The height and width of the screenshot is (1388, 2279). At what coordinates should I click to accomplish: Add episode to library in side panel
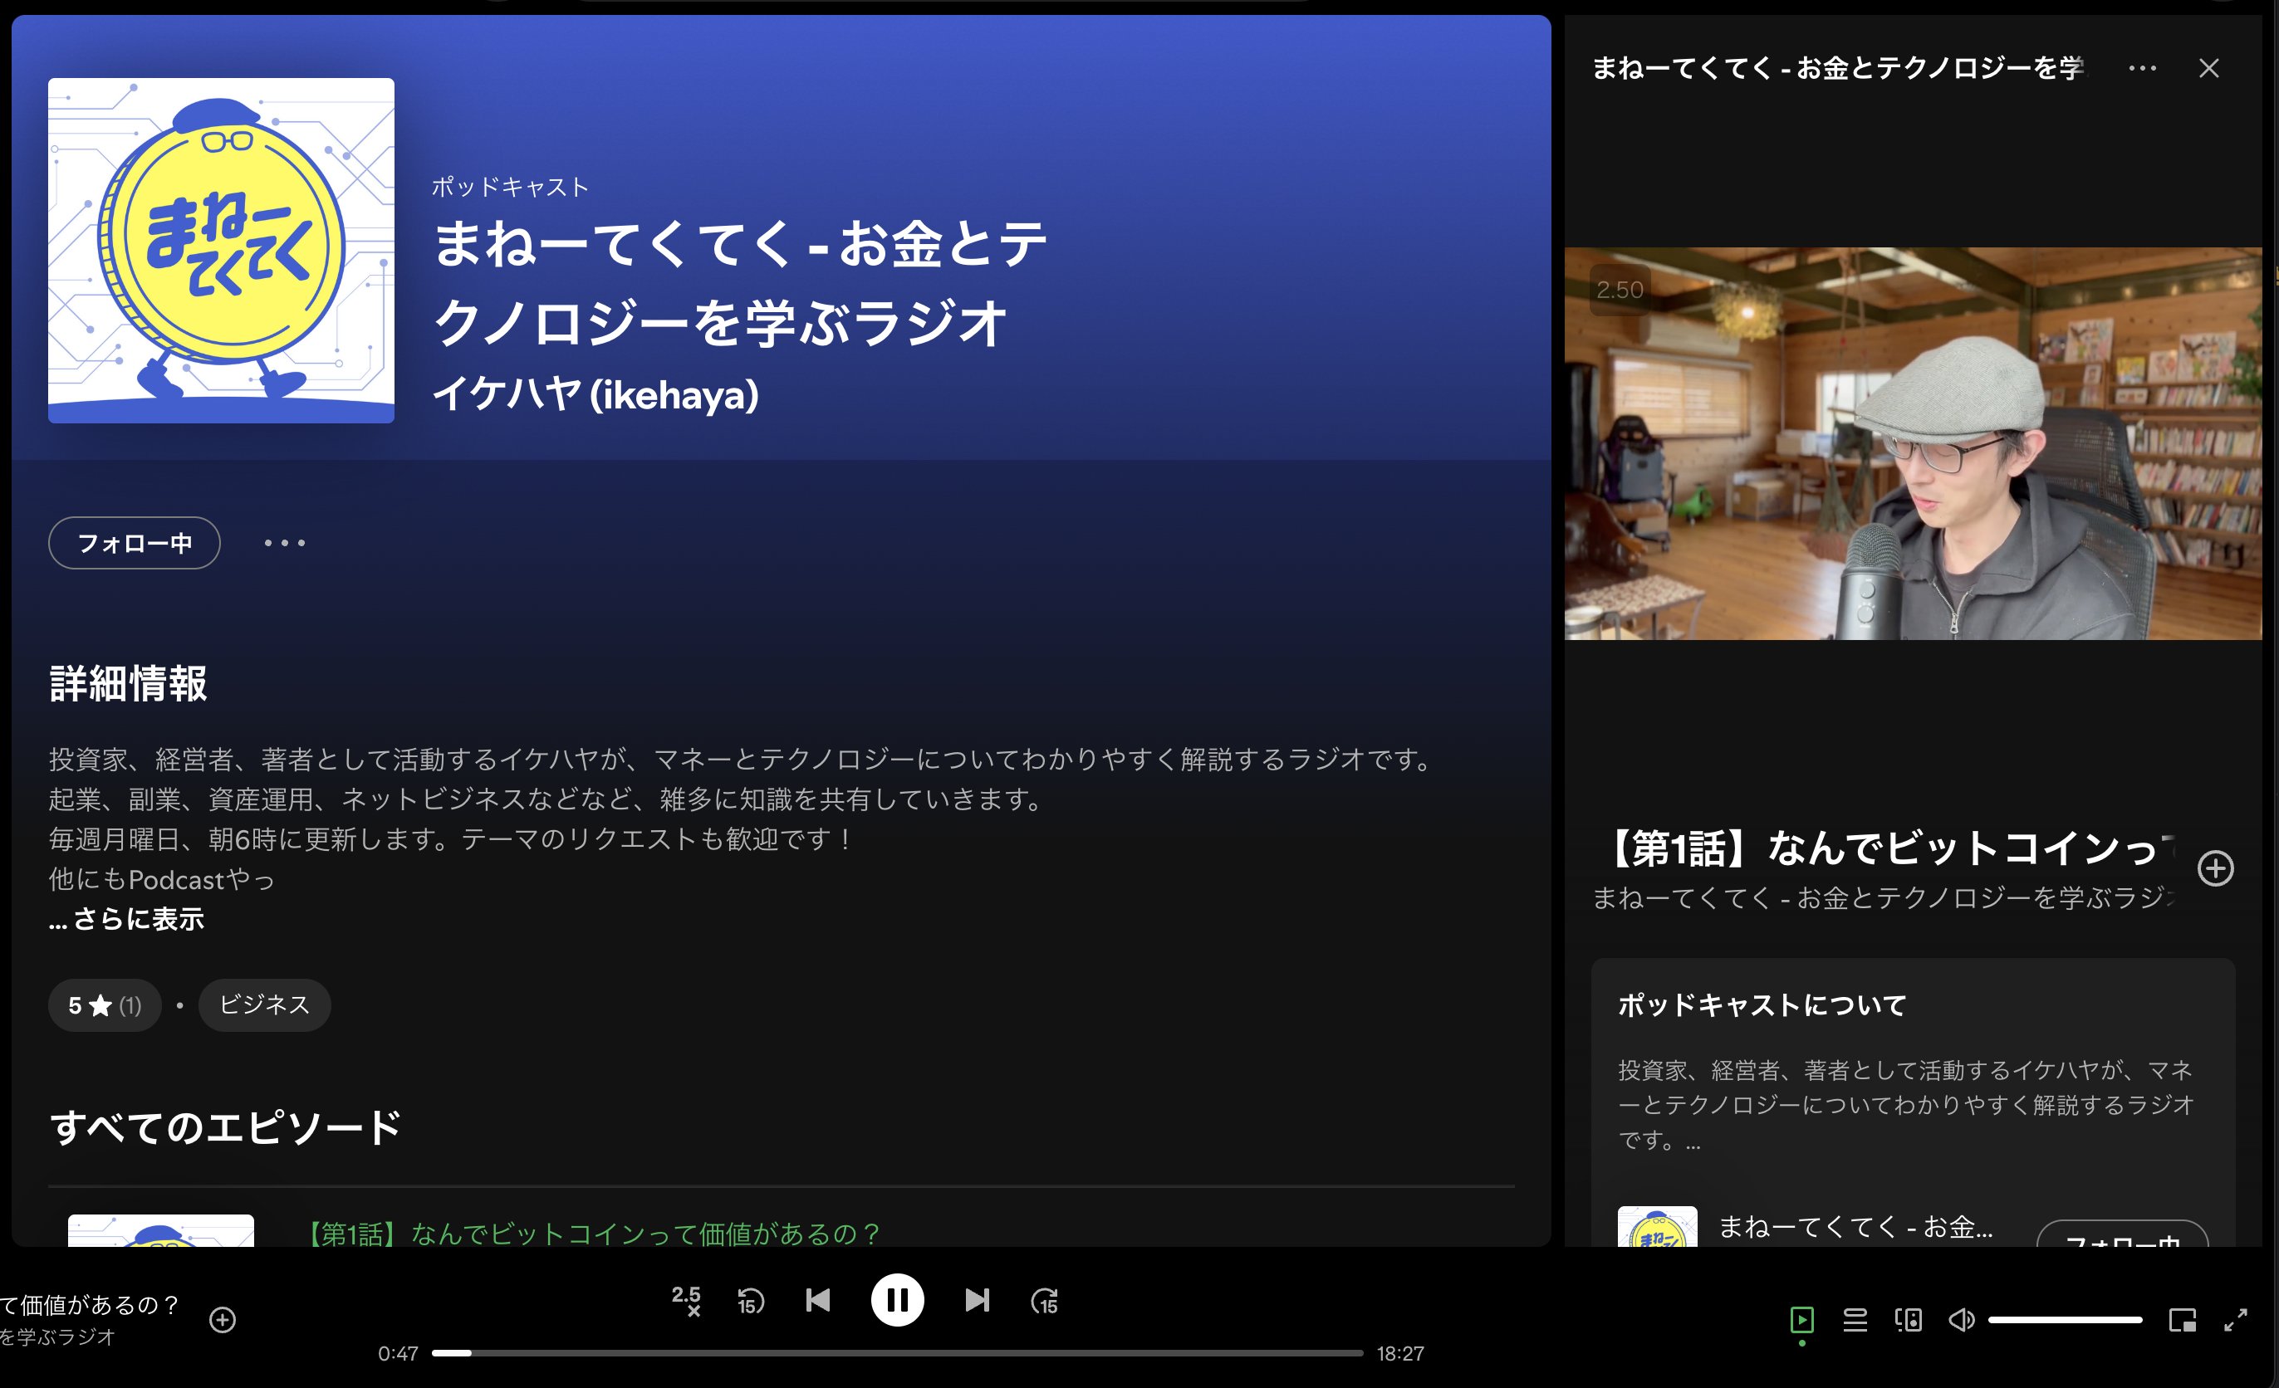pyautogui.click(x=2215, y=868)
